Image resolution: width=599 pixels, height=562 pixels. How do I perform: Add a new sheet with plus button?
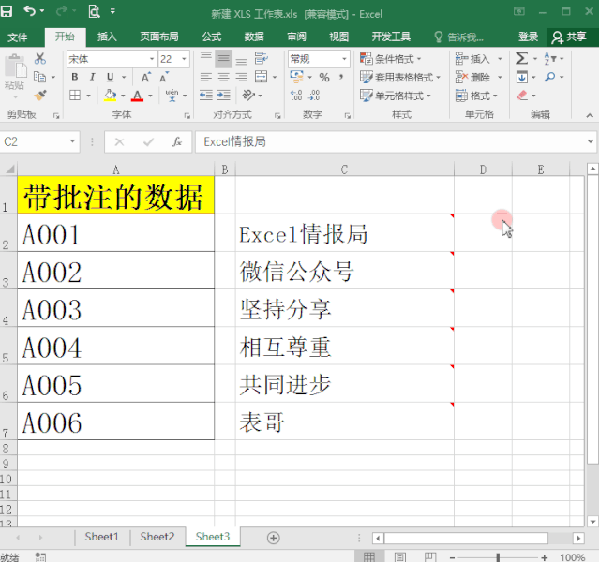click(273, 538)
